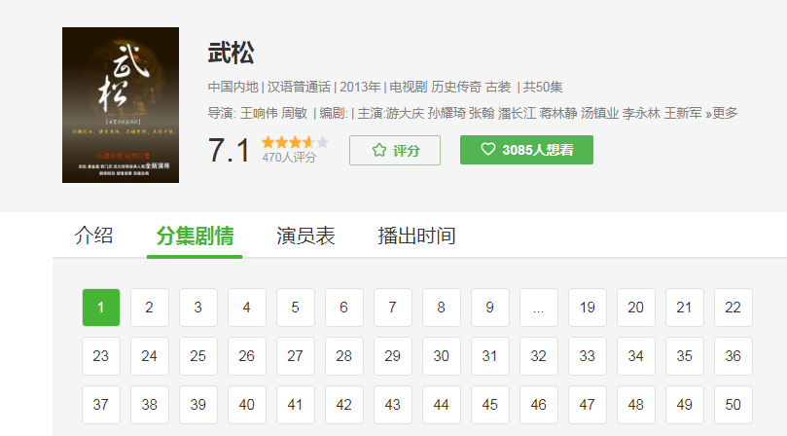Image resolution: width=787 pixels, height=436 pixels.
Task: Open the 演员表 tab
Action: pyautogui.click(x=305, y=236)
